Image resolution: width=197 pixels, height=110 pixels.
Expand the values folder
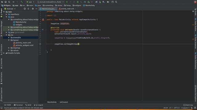[9, 50]
